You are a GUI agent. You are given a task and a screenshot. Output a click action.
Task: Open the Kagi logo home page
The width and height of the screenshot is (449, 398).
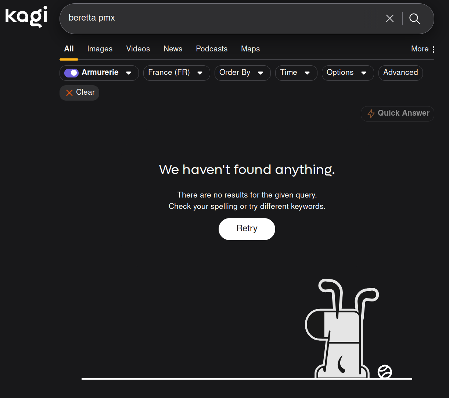coord(26,17)
